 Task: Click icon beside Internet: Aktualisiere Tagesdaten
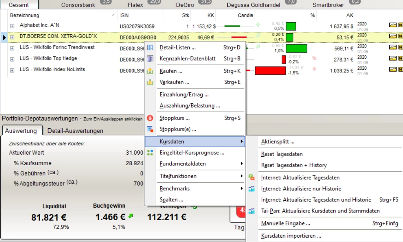[x=251, y=177]
